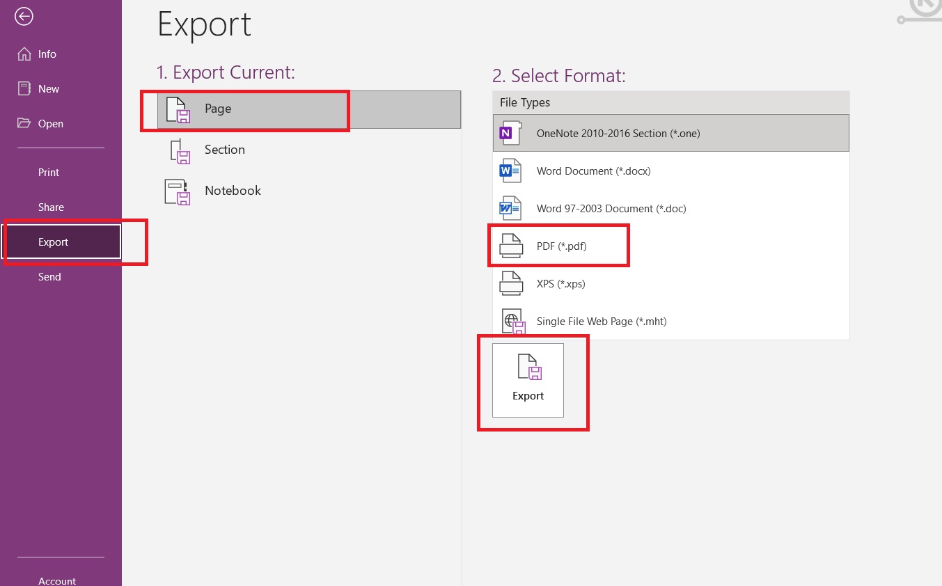The image size is (942, 586).
Task: Open the Print menu item
Action: click(48, 172)
